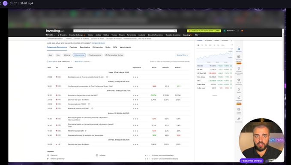The width and height of the screenshot is (291, 165).
Task: Click the calendar icon in Personalizar fechas
Action: (106, 55)
